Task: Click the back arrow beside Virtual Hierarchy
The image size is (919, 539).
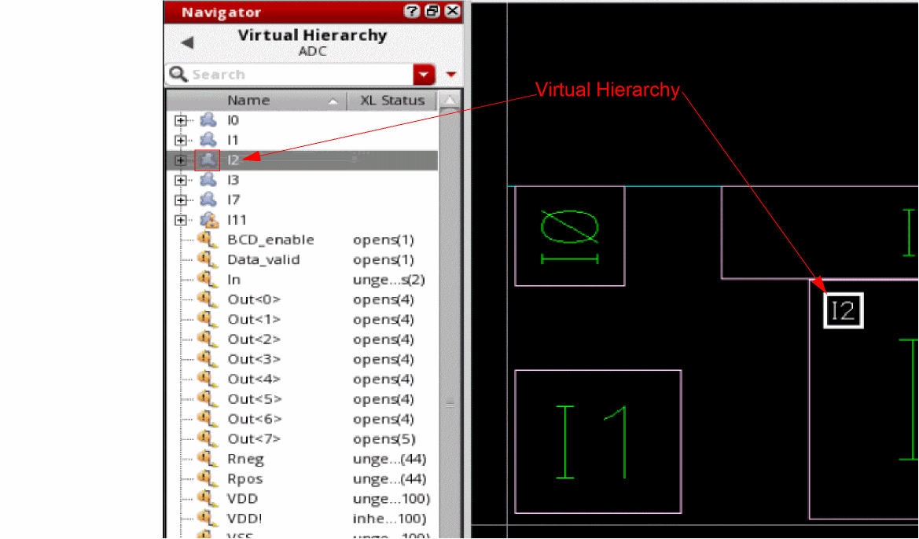Action: [x=188, y=42]
